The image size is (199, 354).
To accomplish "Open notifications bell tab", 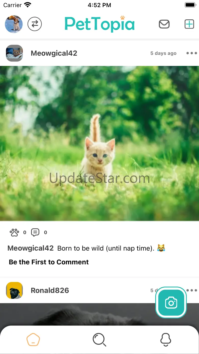I will [x=166, y=340].
